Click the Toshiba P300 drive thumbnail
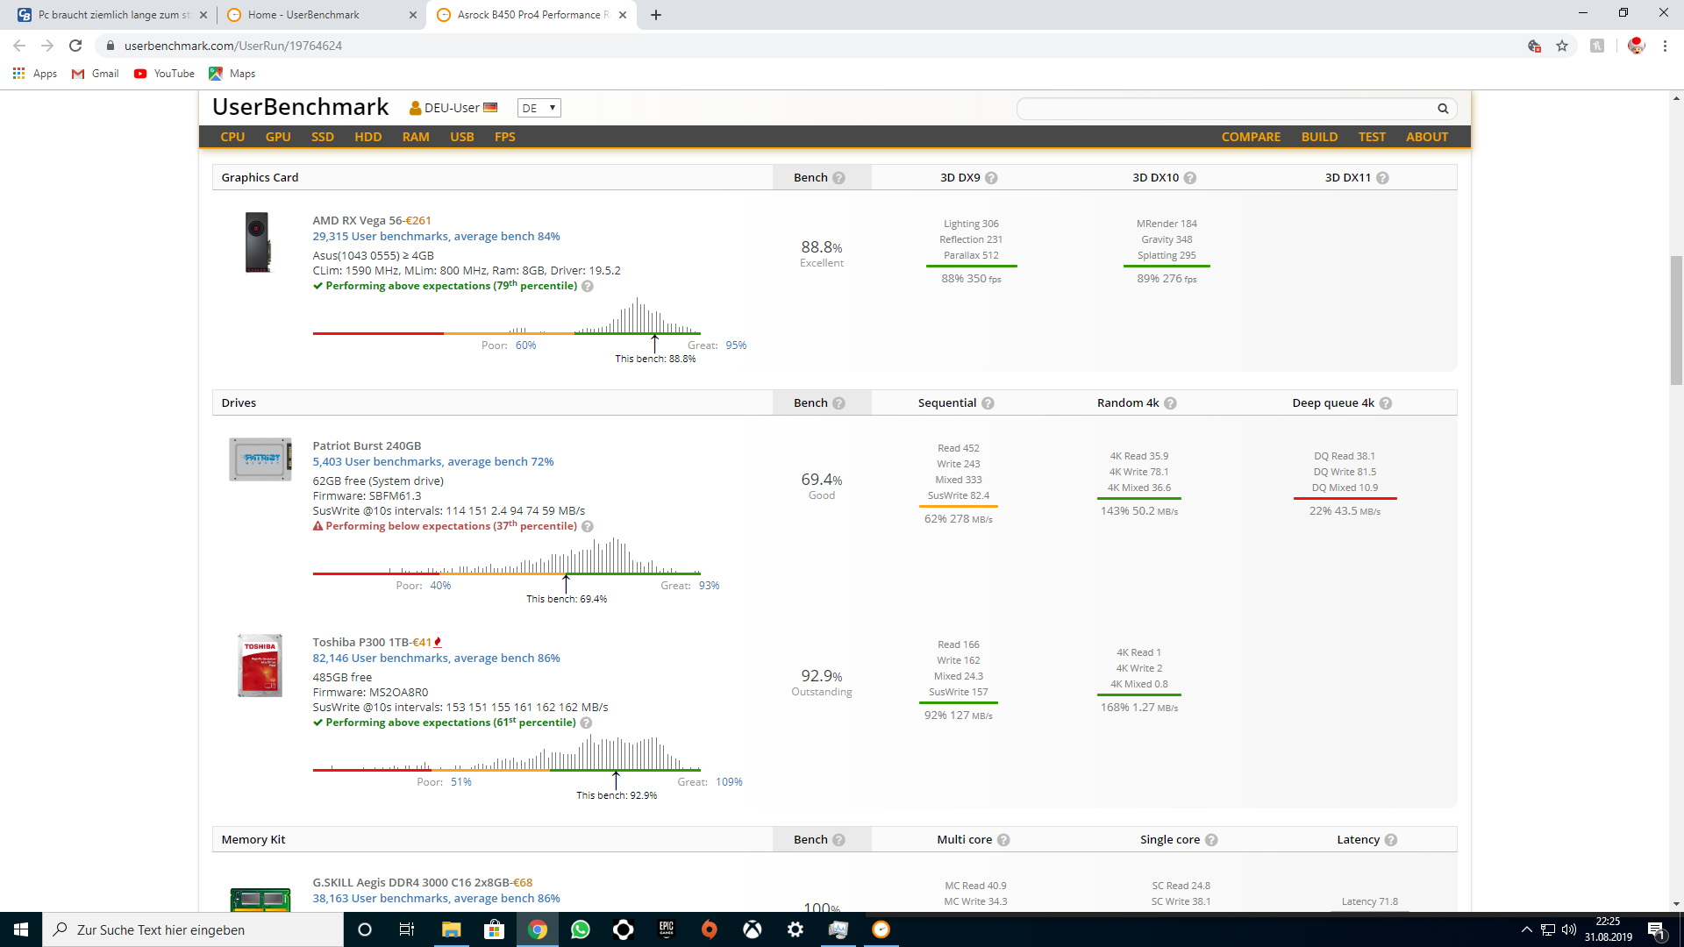The image size is (1684, 947). point(260,666)
